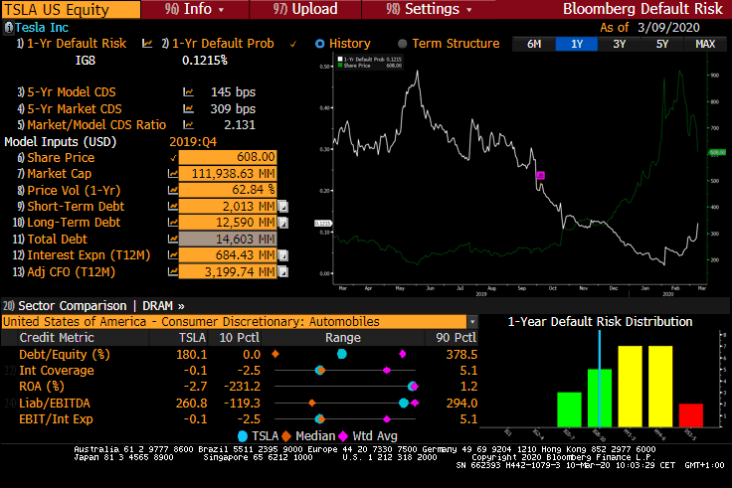Open chart icon for Interest Expn (T12M)
Image resolution: width=732 pixels, height=488 pixels.
(x=173, y=255)
